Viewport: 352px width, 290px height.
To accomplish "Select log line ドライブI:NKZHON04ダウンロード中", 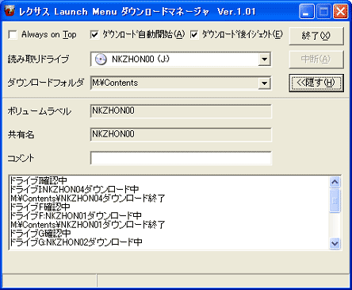I will [x=75, y=189].
